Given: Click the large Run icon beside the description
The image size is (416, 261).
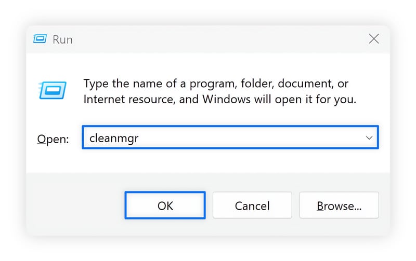Looking at the screenshot, I should pos(52,90).
